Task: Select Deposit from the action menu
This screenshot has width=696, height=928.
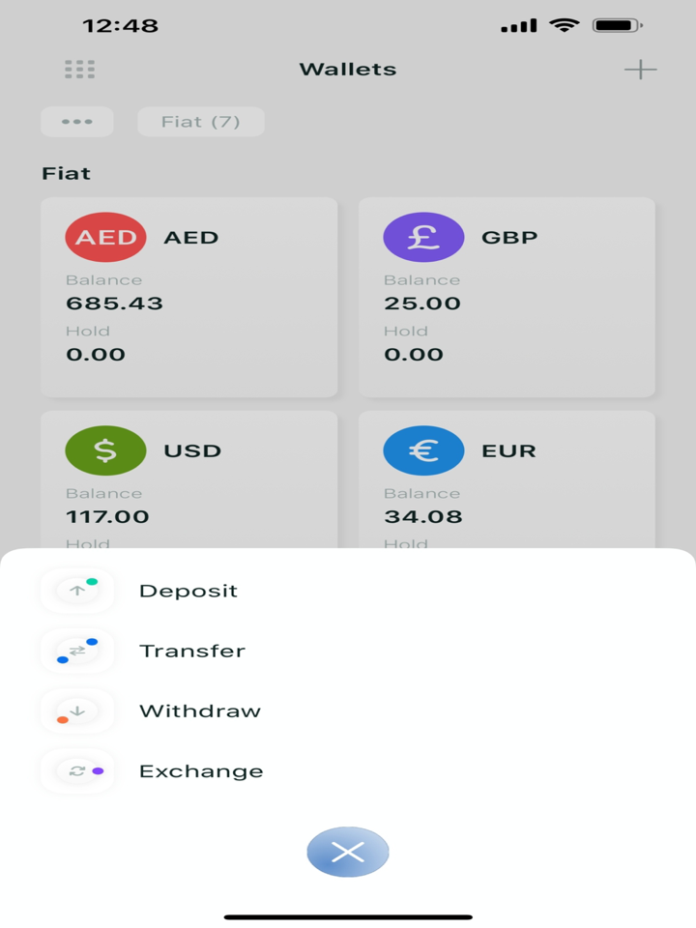Action: tap(188, 591)
